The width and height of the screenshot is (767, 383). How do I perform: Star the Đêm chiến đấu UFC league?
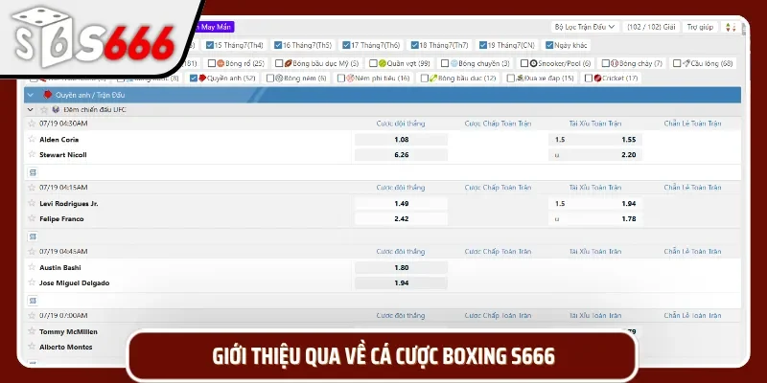click(44, 110)
